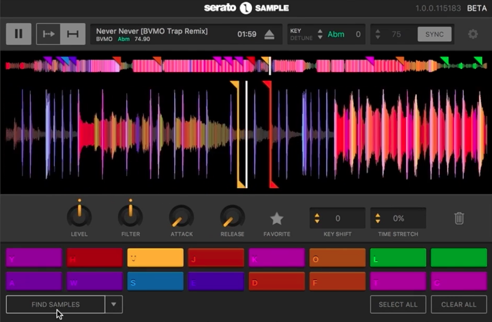Click the Key detune up arrow

[319, 31]
